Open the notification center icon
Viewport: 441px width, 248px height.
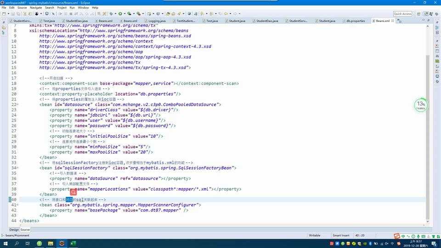(x=435, y=243)
